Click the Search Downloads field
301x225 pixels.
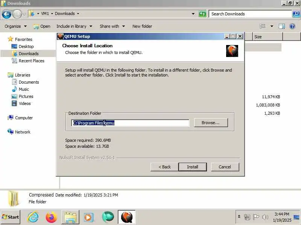[250, 14]
